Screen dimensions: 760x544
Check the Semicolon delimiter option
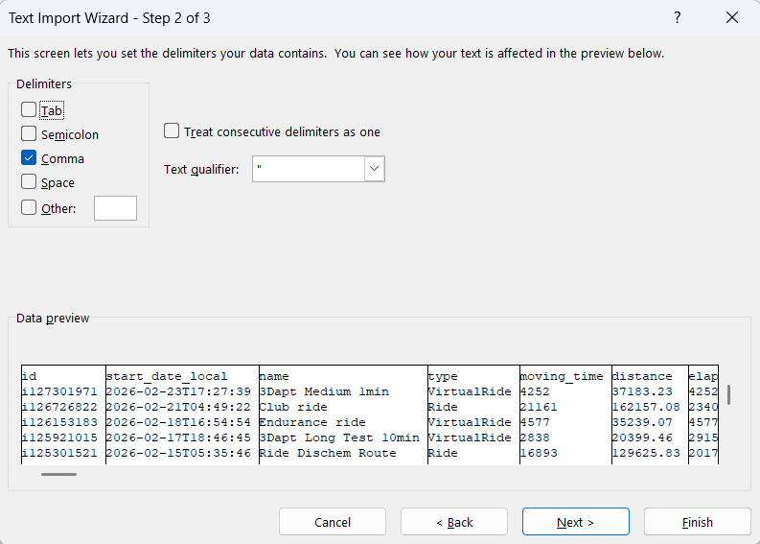pos(29,134)
